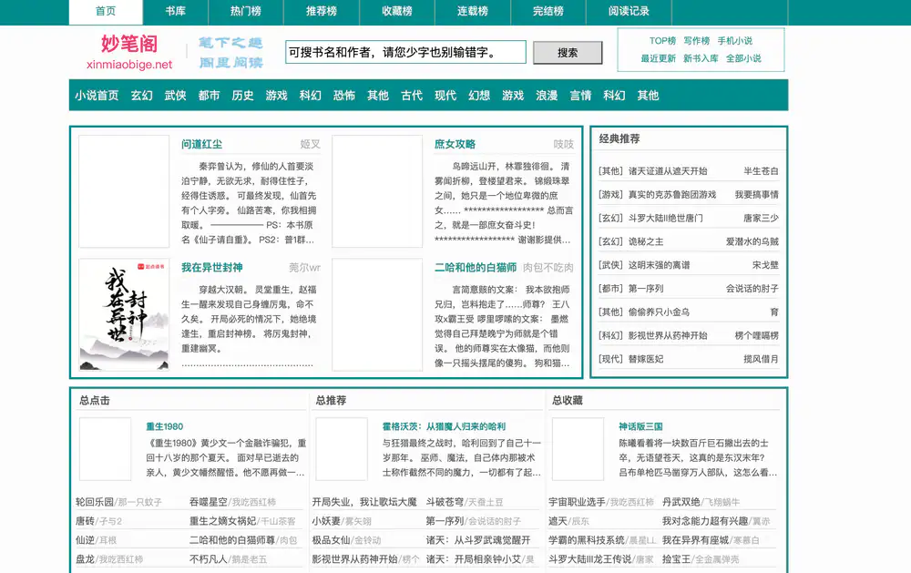Open the 我在异世封神 book cover

[x=124, y=314]
